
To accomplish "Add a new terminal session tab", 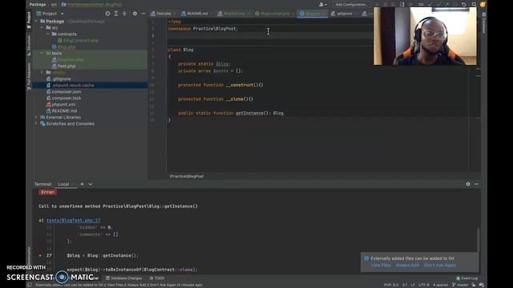I will coord(82,184).
